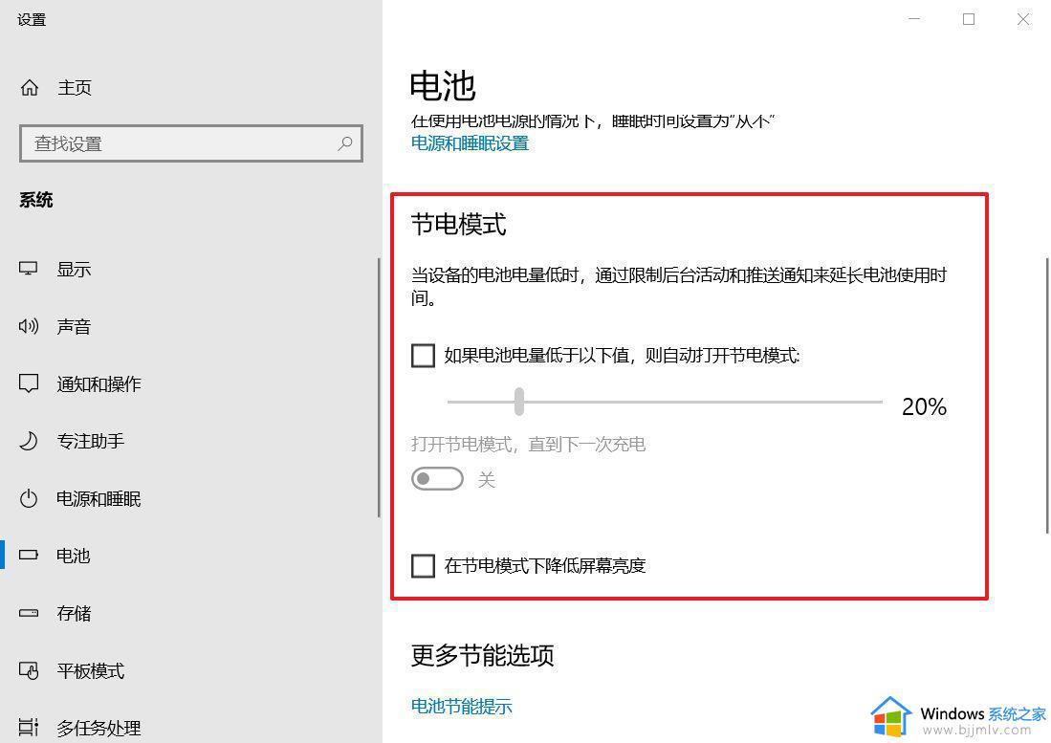The image size is (1051, 743).
Task: Select 平板模式 in the sidebar
Action: point(91,670)
